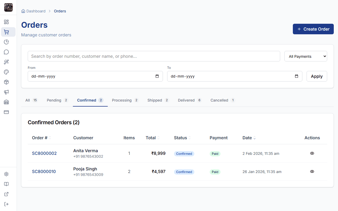Open the palette theme icon in sidebar

click(x=6, y=72)
